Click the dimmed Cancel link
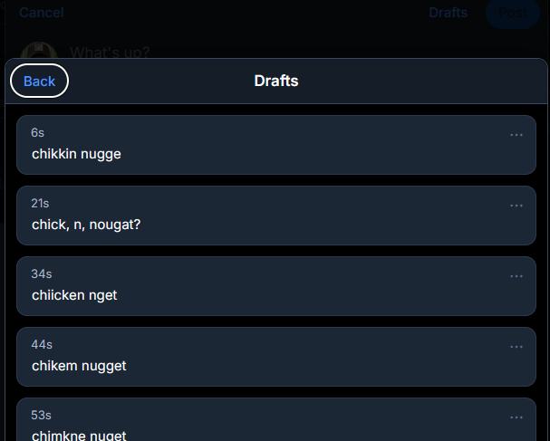The width and height of the screenshot is (550, 441). point(42,13)
